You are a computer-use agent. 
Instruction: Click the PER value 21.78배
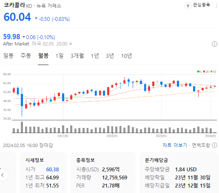pos(111,186)
